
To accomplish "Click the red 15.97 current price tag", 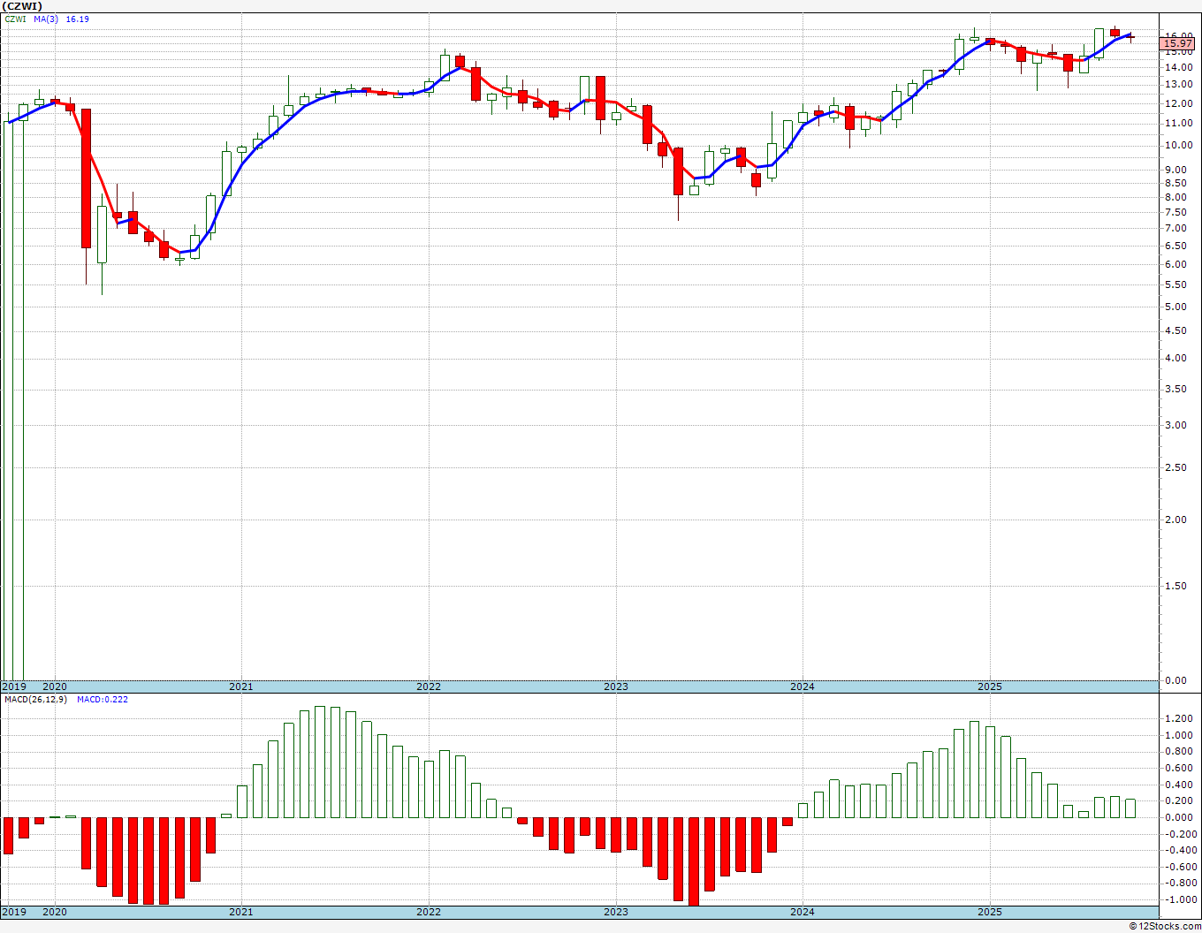I will coord(1178,43).
